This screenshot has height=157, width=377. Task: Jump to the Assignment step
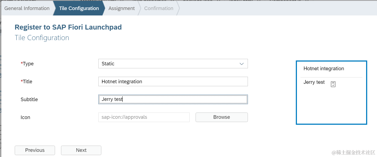pos(121,8)
